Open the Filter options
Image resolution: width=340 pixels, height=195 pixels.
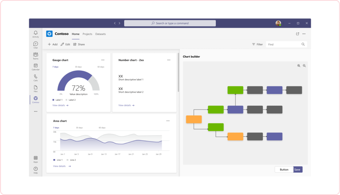click(x=257, y=44)
